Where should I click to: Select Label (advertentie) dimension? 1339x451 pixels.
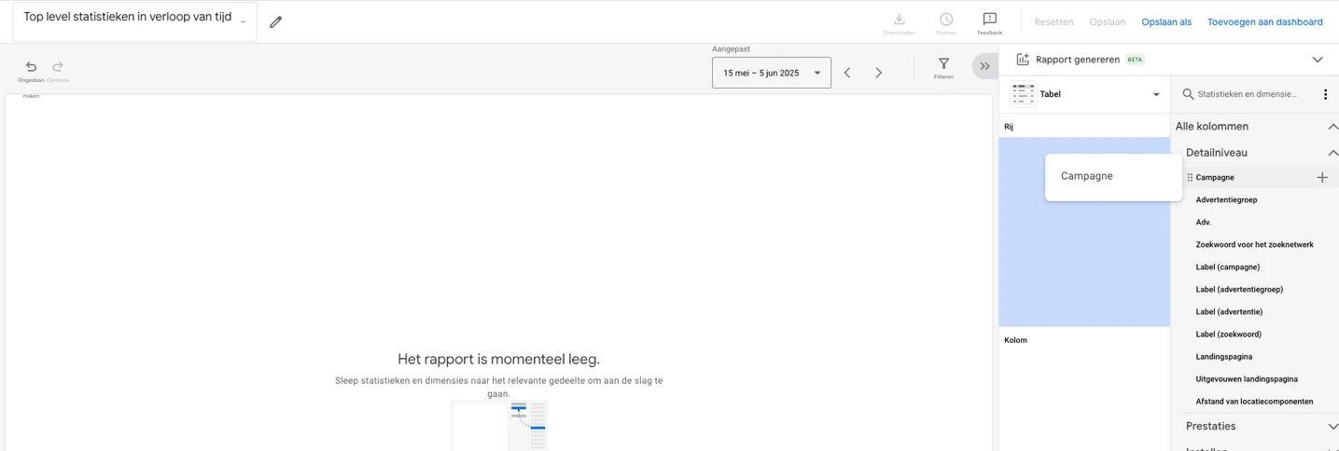point(1229,311)
